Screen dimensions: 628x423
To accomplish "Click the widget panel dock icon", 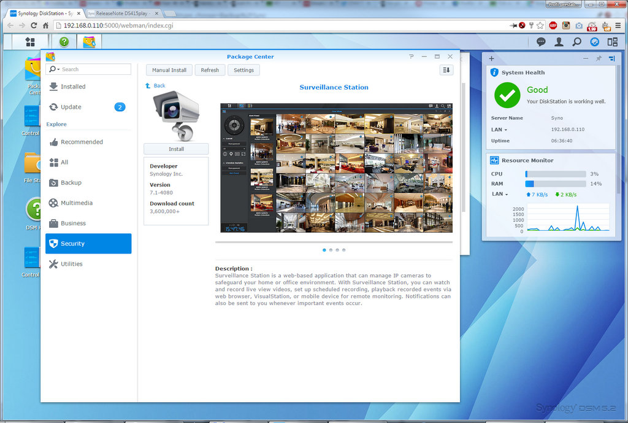I will (611, 58).
